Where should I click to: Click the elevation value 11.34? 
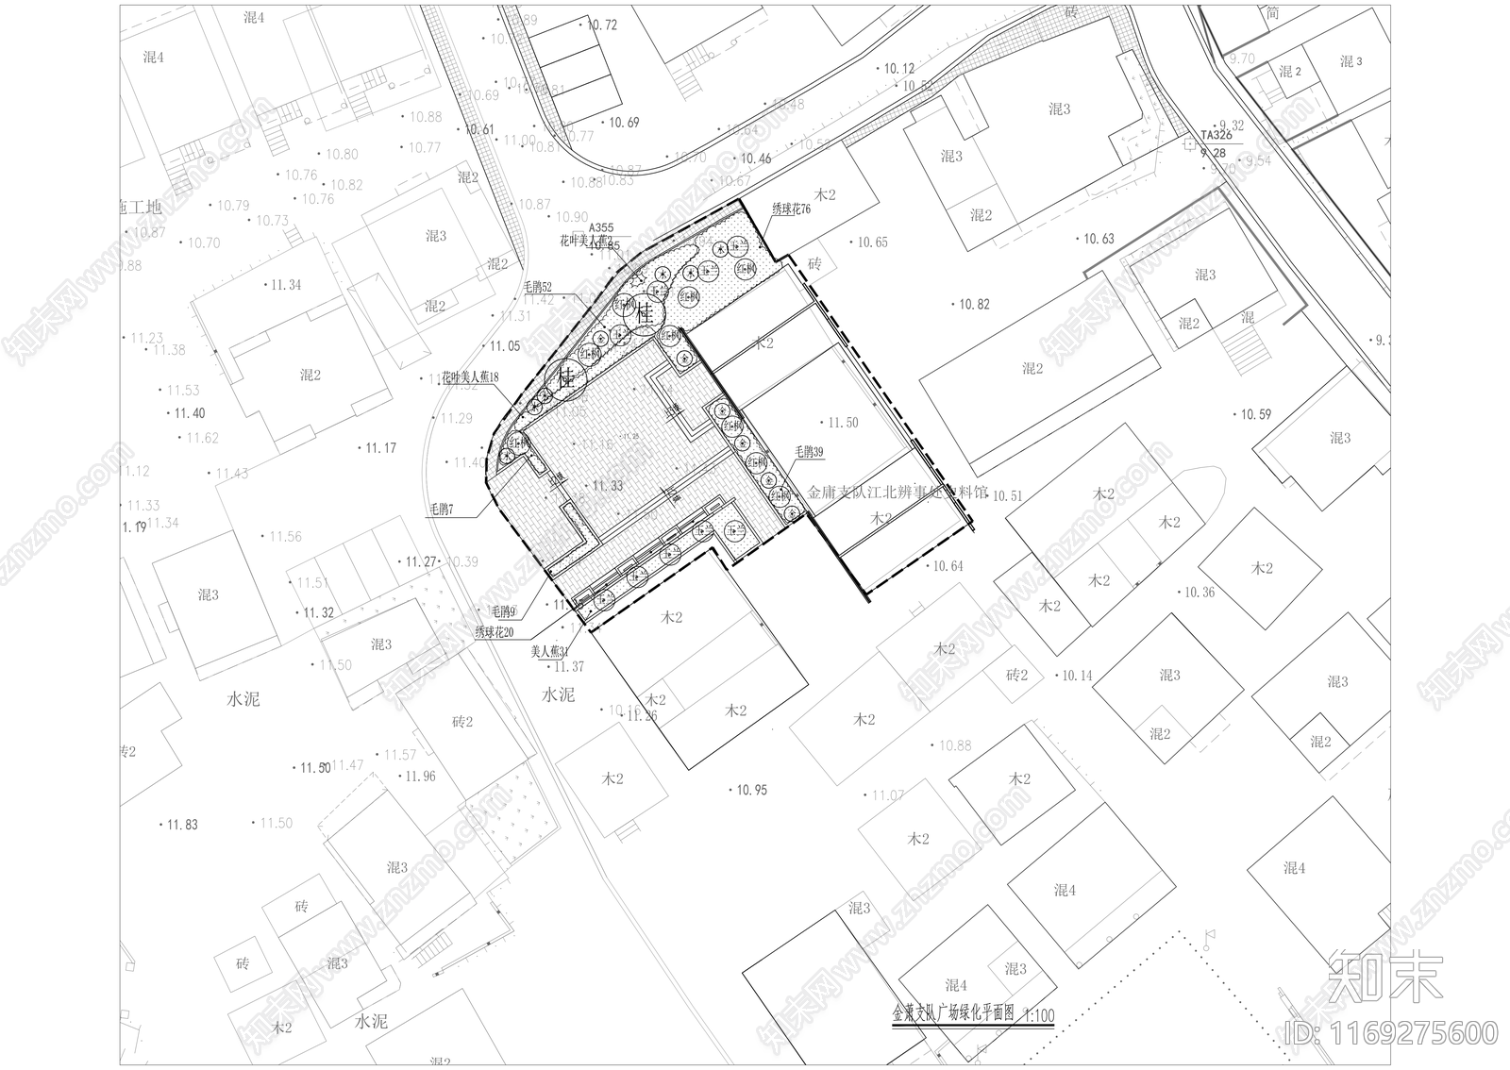pyautogui.click(x=287, y=285)
